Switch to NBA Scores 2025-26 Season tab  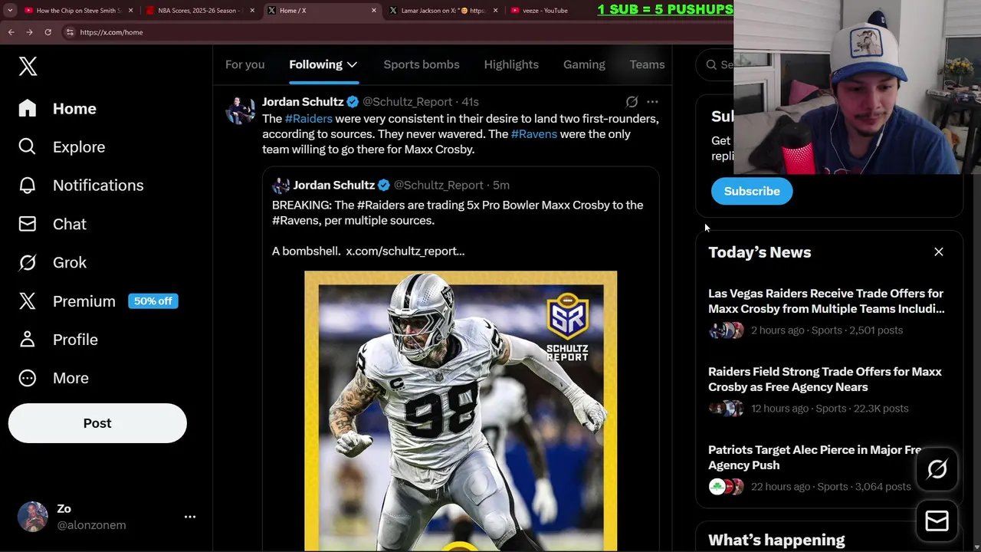[198, 11]
